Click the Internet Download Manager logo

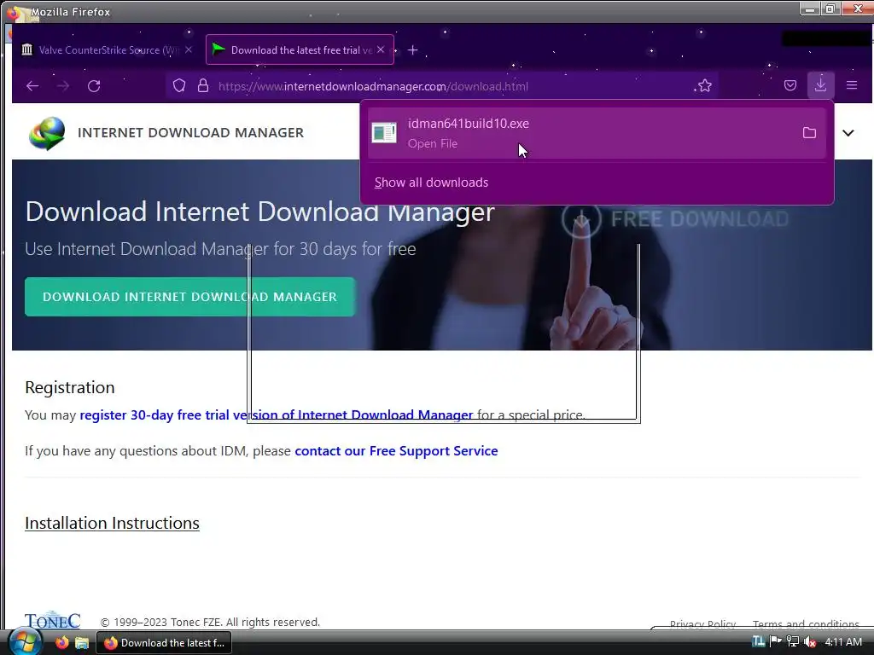[x=47, y=133]
